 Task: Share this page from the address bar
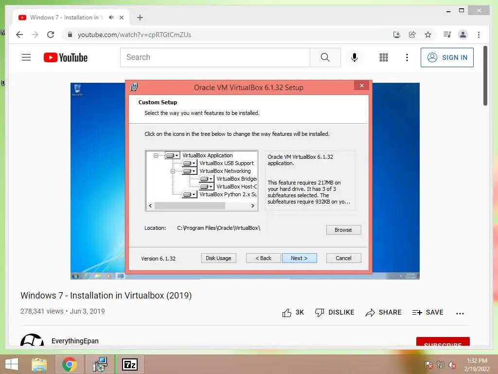(x=412, y=35)
